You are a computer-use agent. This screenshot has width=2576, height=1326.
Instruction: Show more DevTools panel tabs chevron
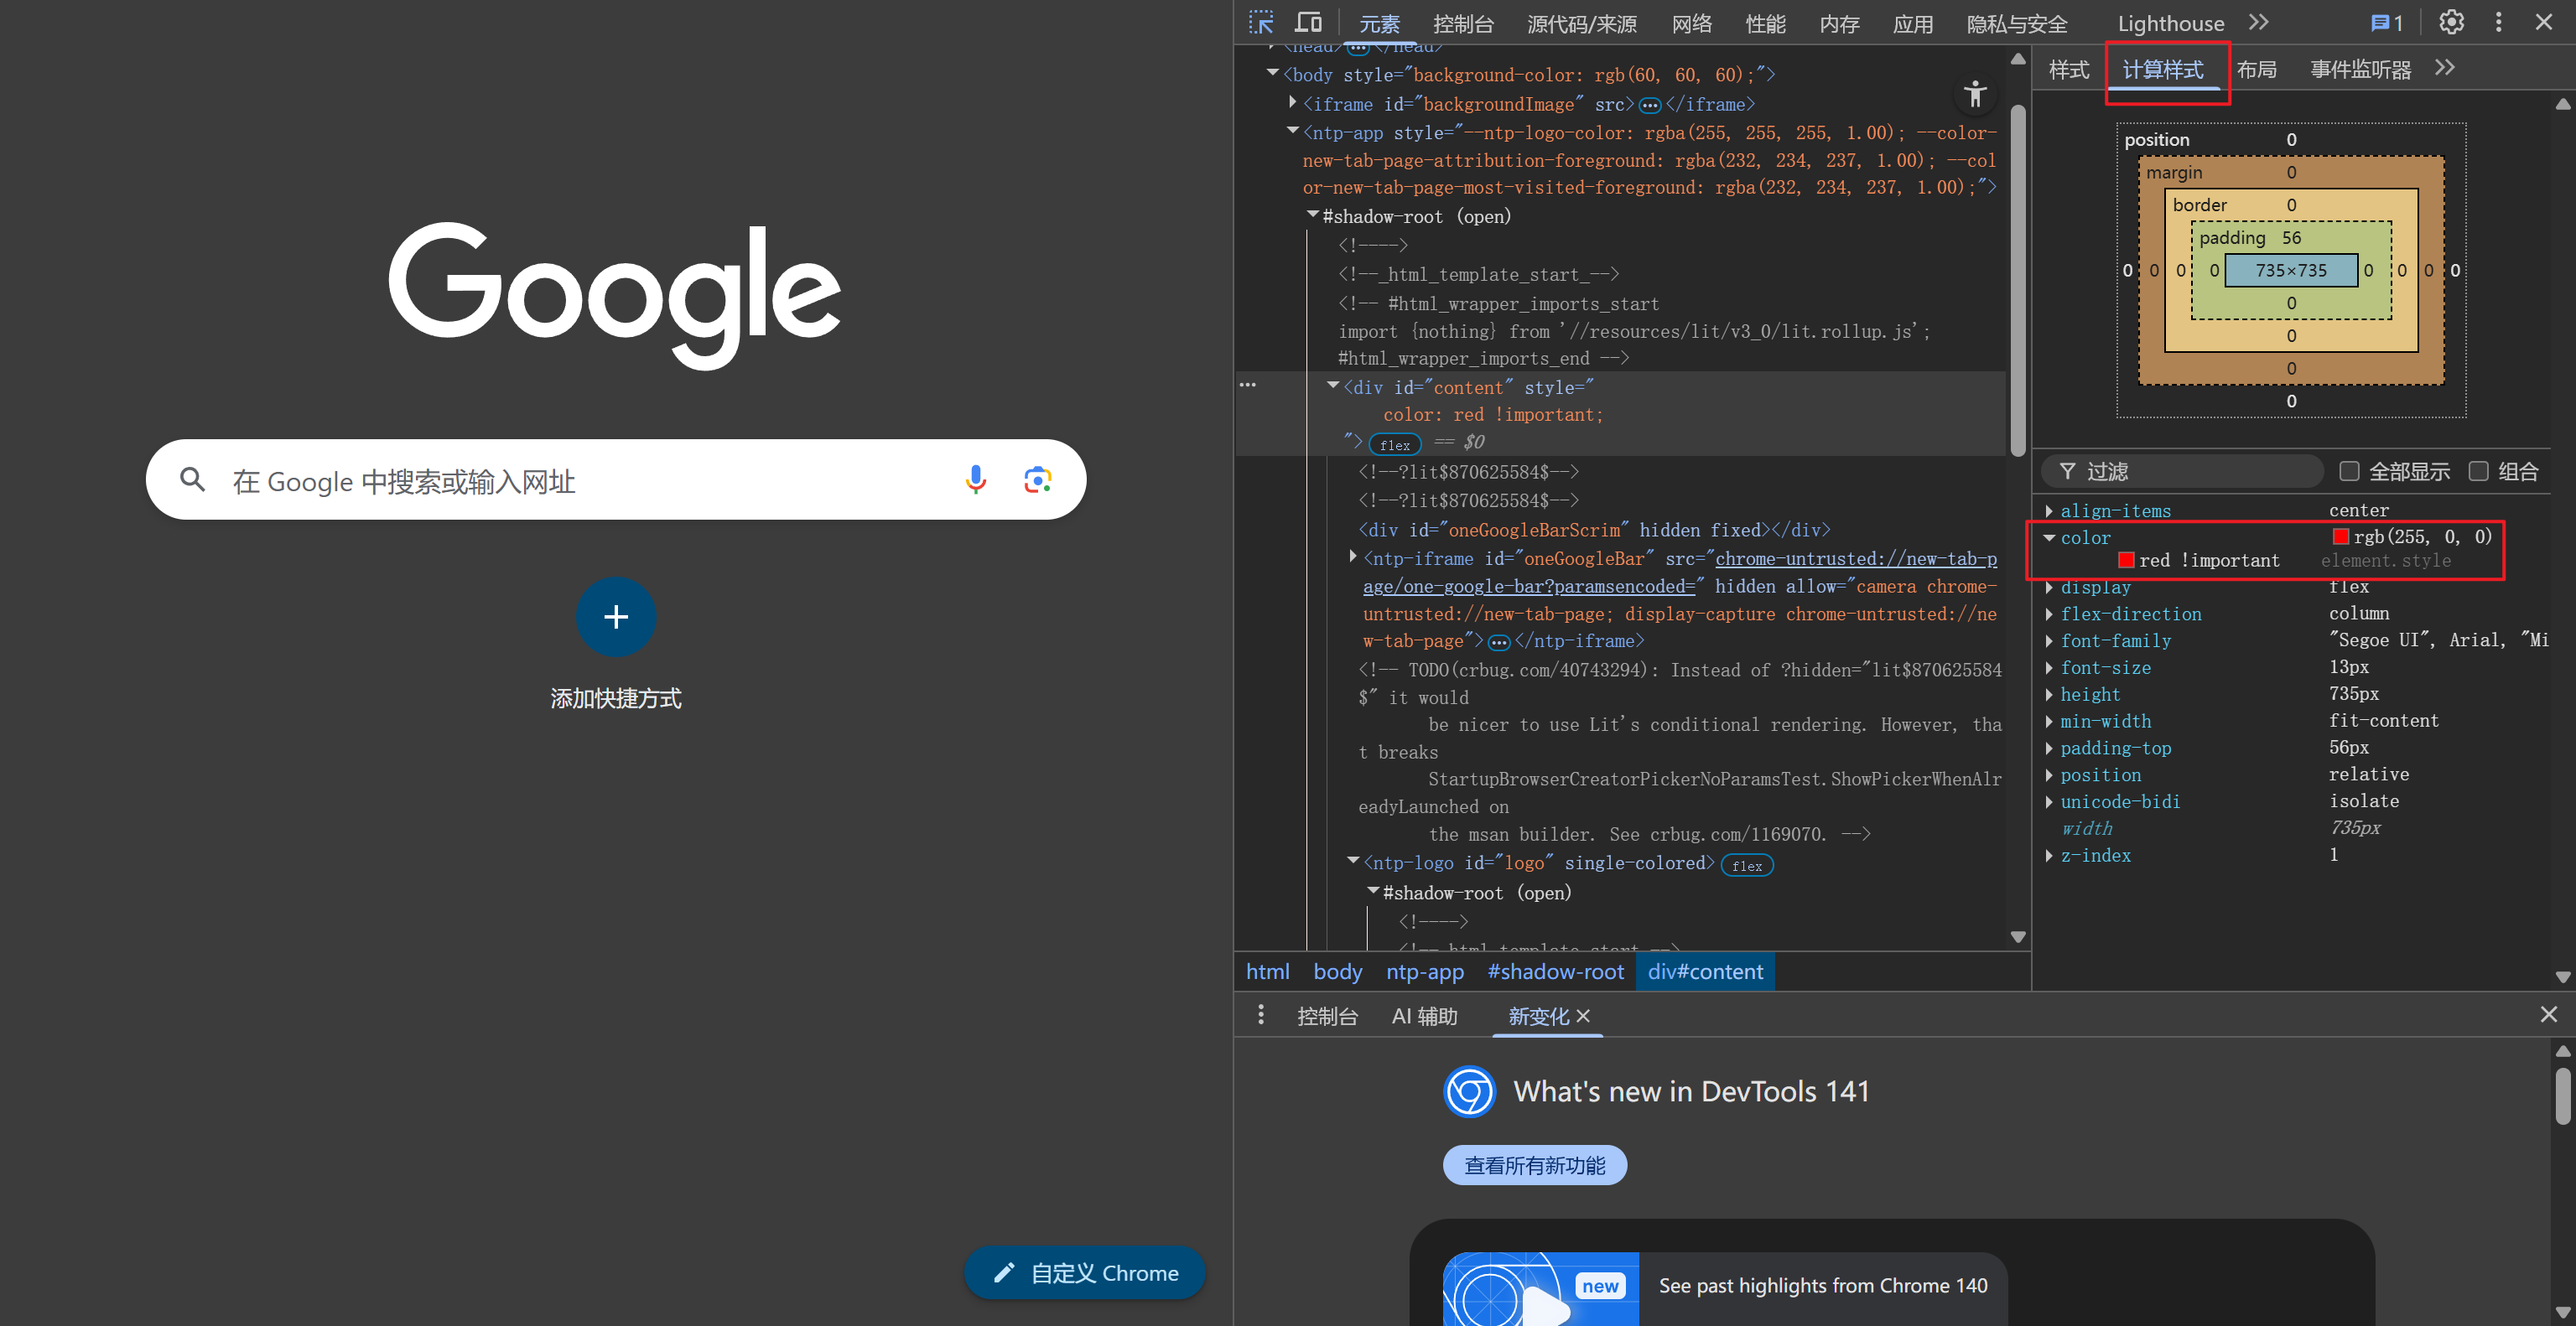coord(2258,22)
